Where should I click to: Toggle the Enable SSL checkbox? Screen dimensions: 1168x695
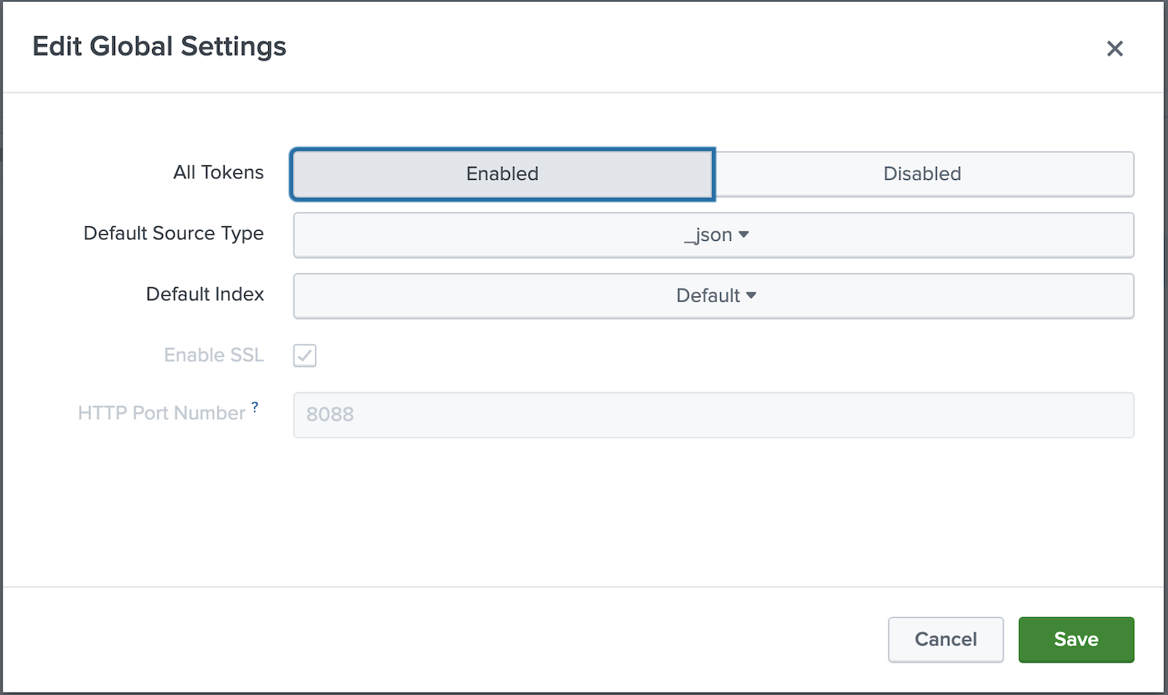tap(304, 355)
